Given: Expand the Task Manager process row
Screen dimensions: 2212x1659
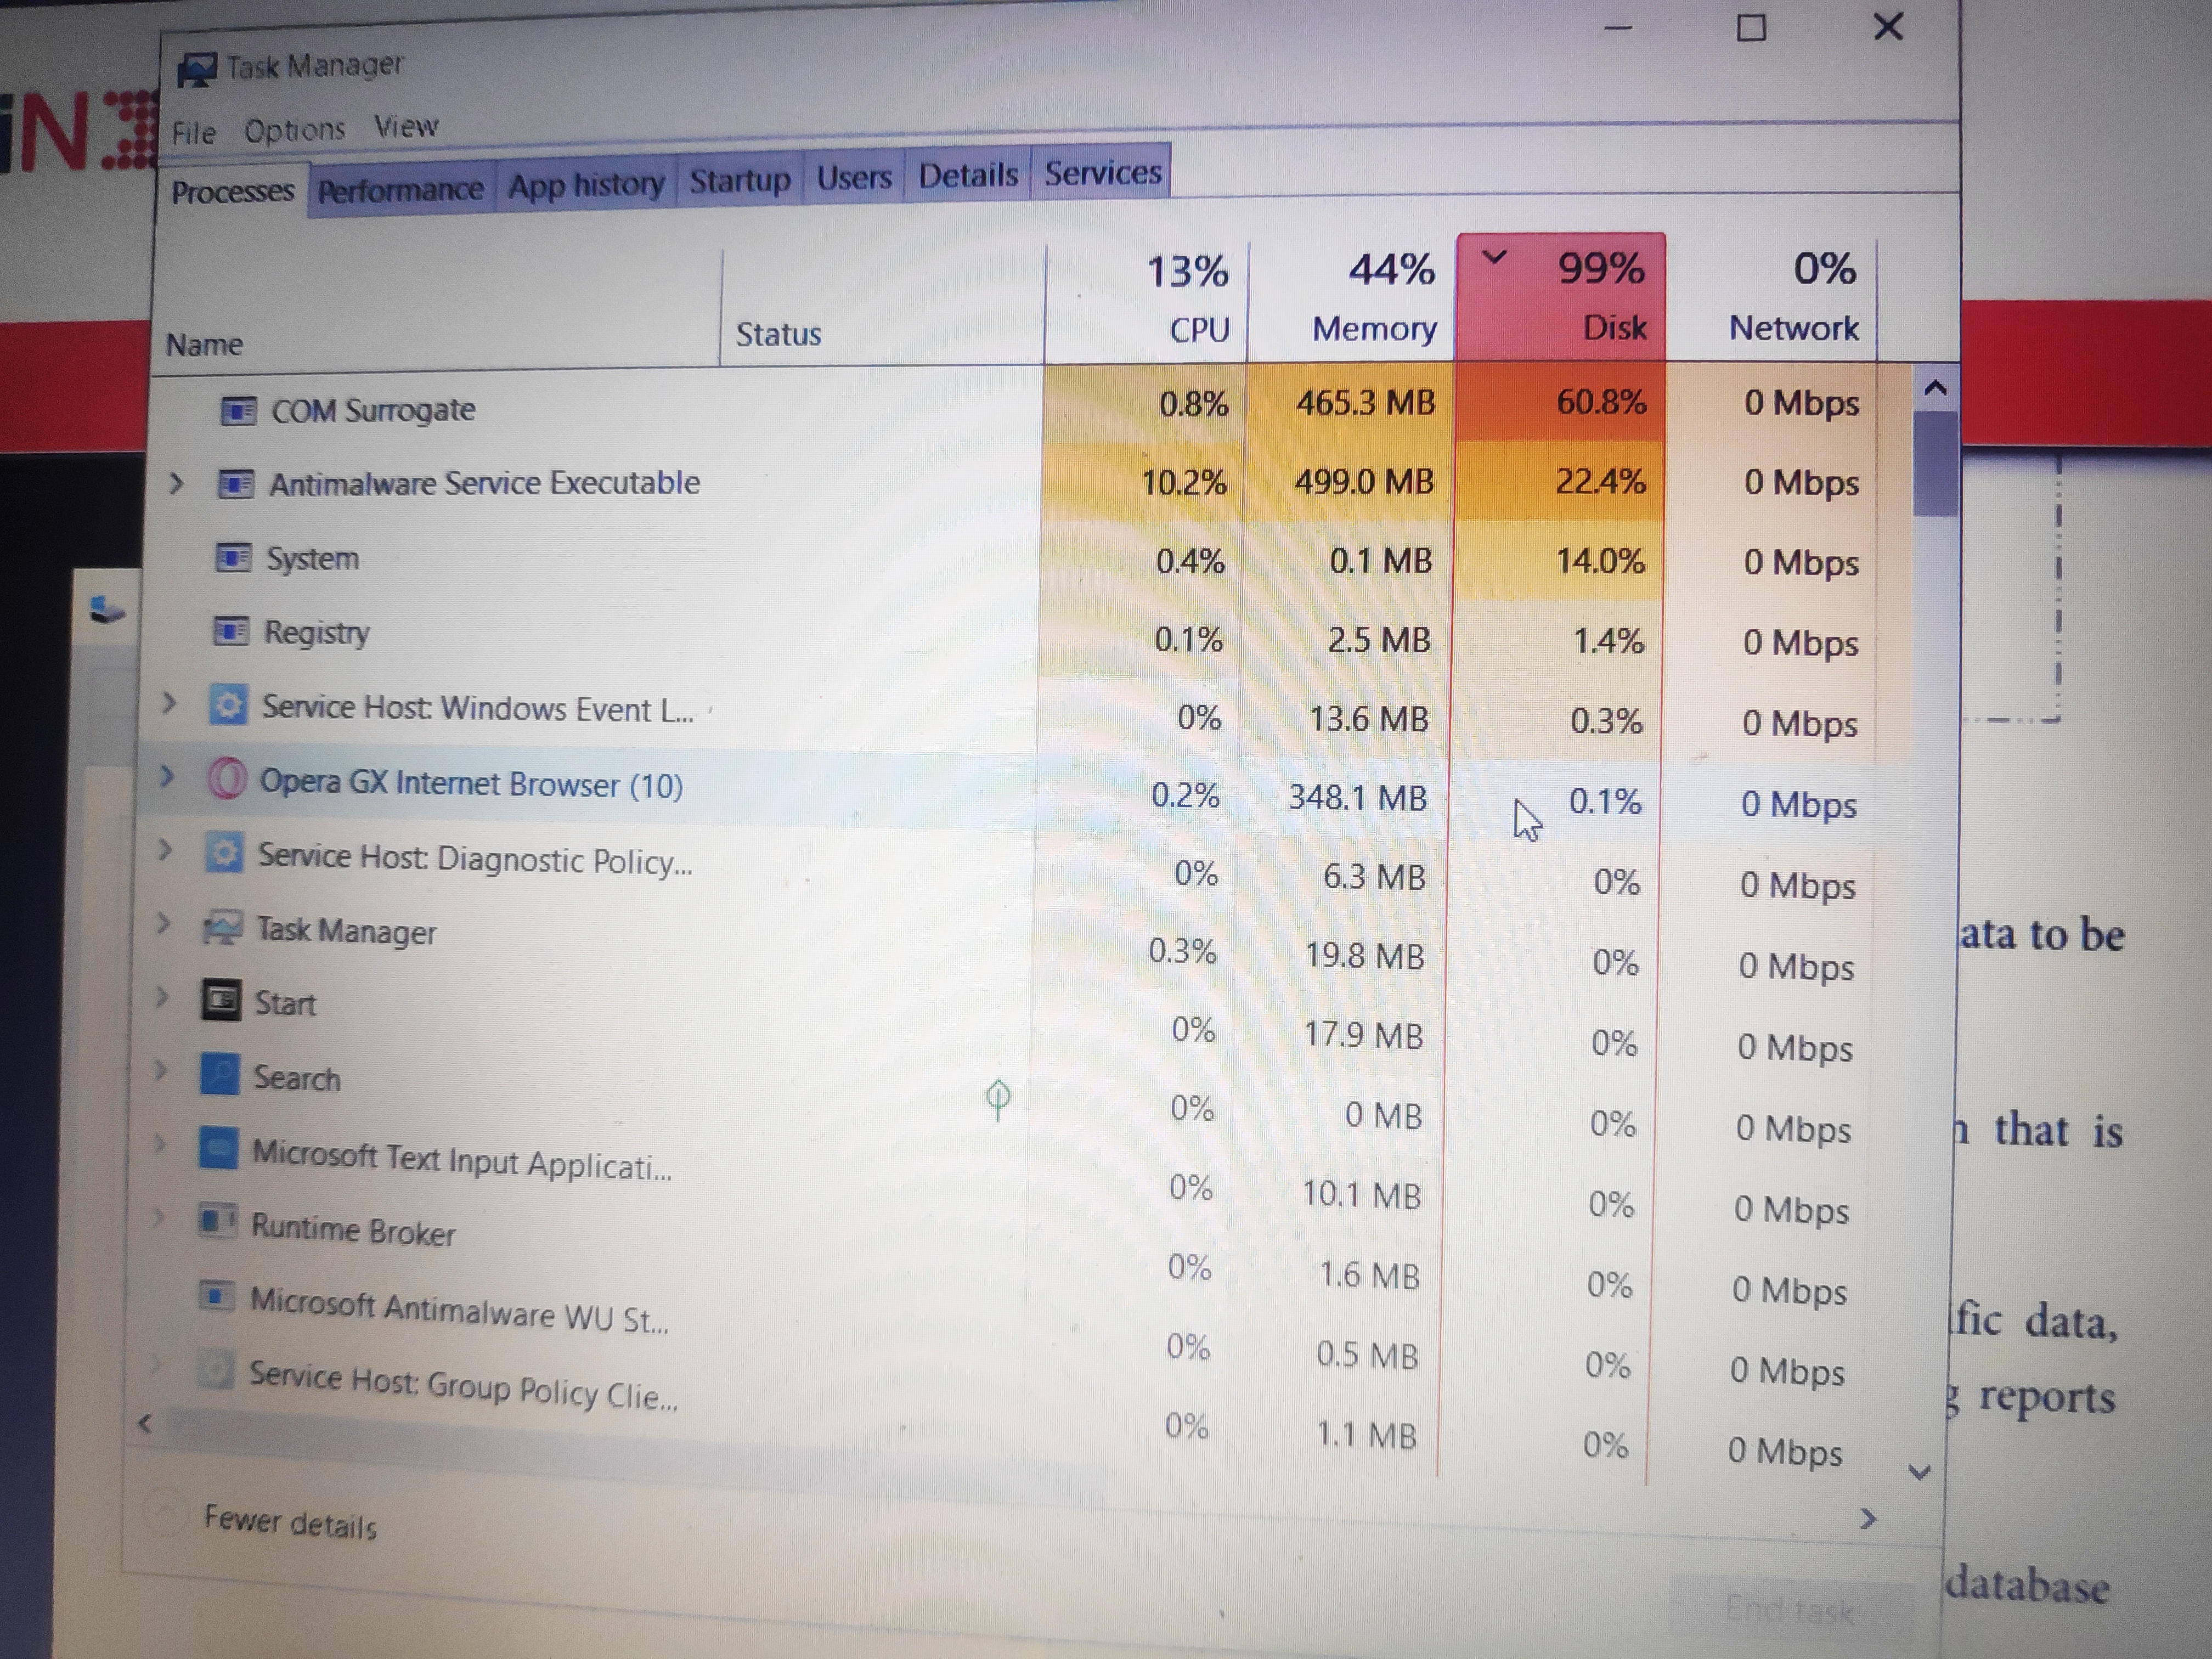Looking at the screenshot, I should click(163, 923).
